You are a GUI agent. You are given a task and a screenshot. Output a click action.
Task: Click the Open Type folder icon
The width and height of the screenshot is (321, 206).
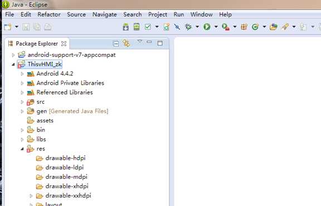click(273, 27)
